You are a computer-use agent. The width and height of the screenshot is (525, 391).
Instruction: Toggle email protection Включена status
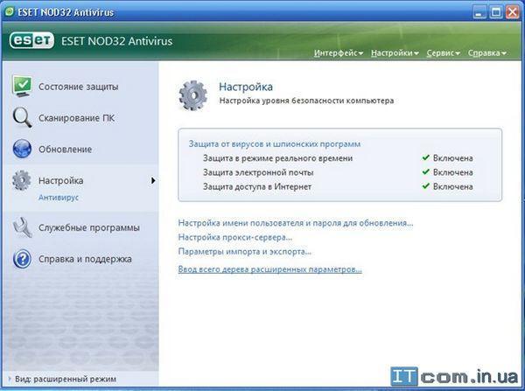tap(447, 172)
